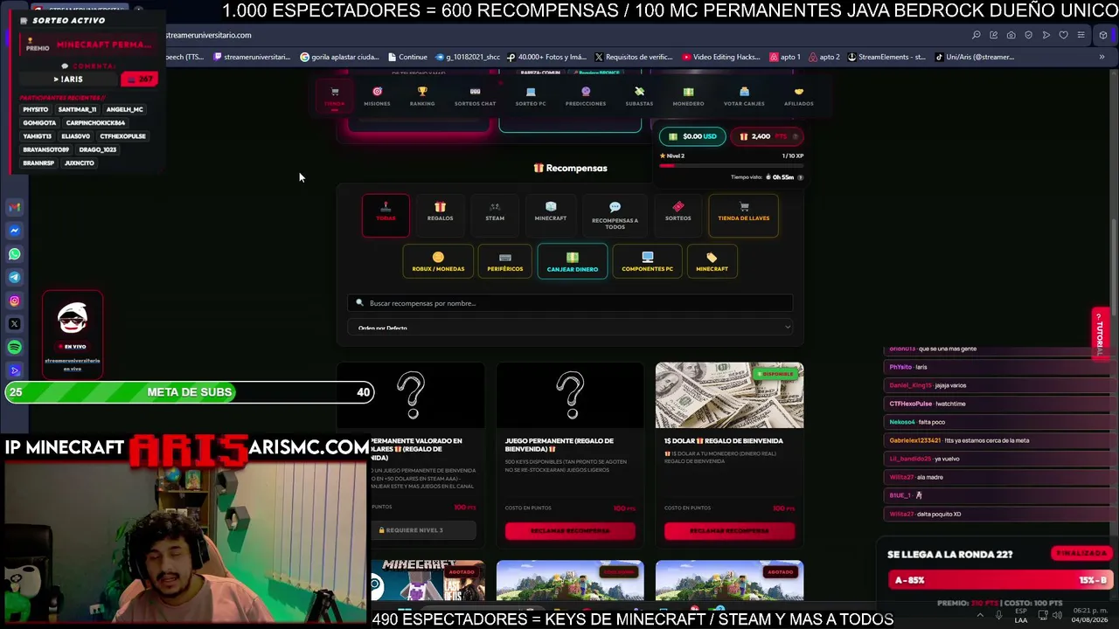Open Gmail from the browser sidebar
Screen dimensions: 1119x629
point(14,208)
